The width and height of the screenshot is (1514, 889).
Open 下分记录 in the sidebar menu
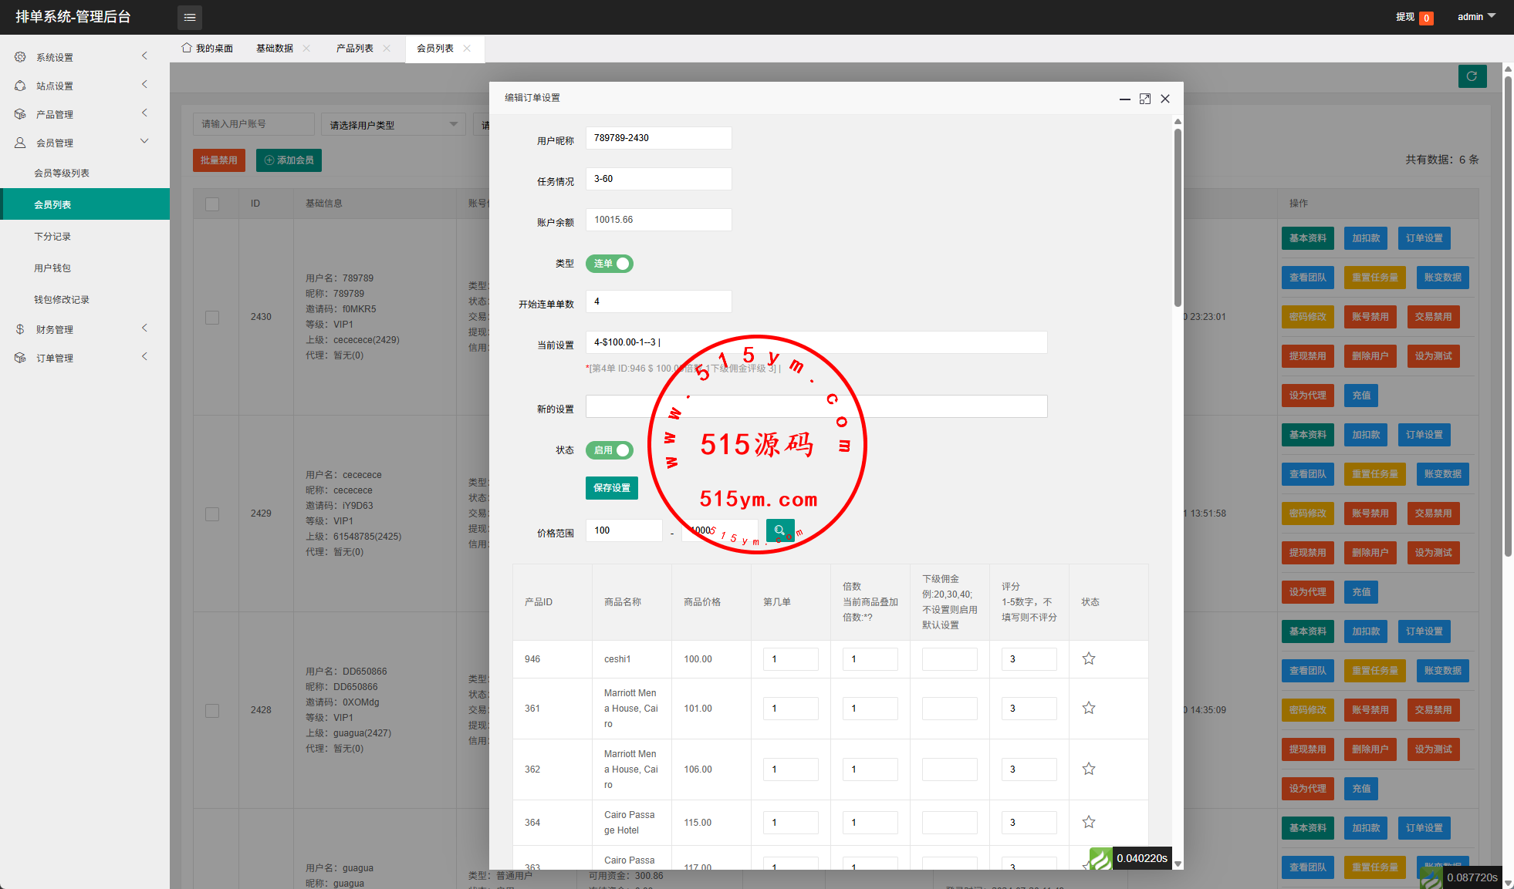(52, 237)
